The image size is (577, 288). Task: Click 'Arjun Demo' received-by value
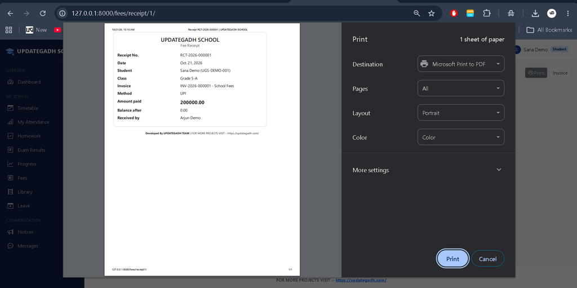(x=190, y=118)
